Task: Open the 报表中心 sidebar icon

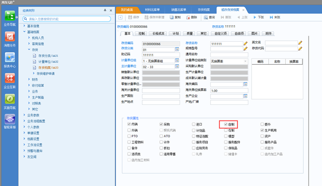Action: pos(10,58)
